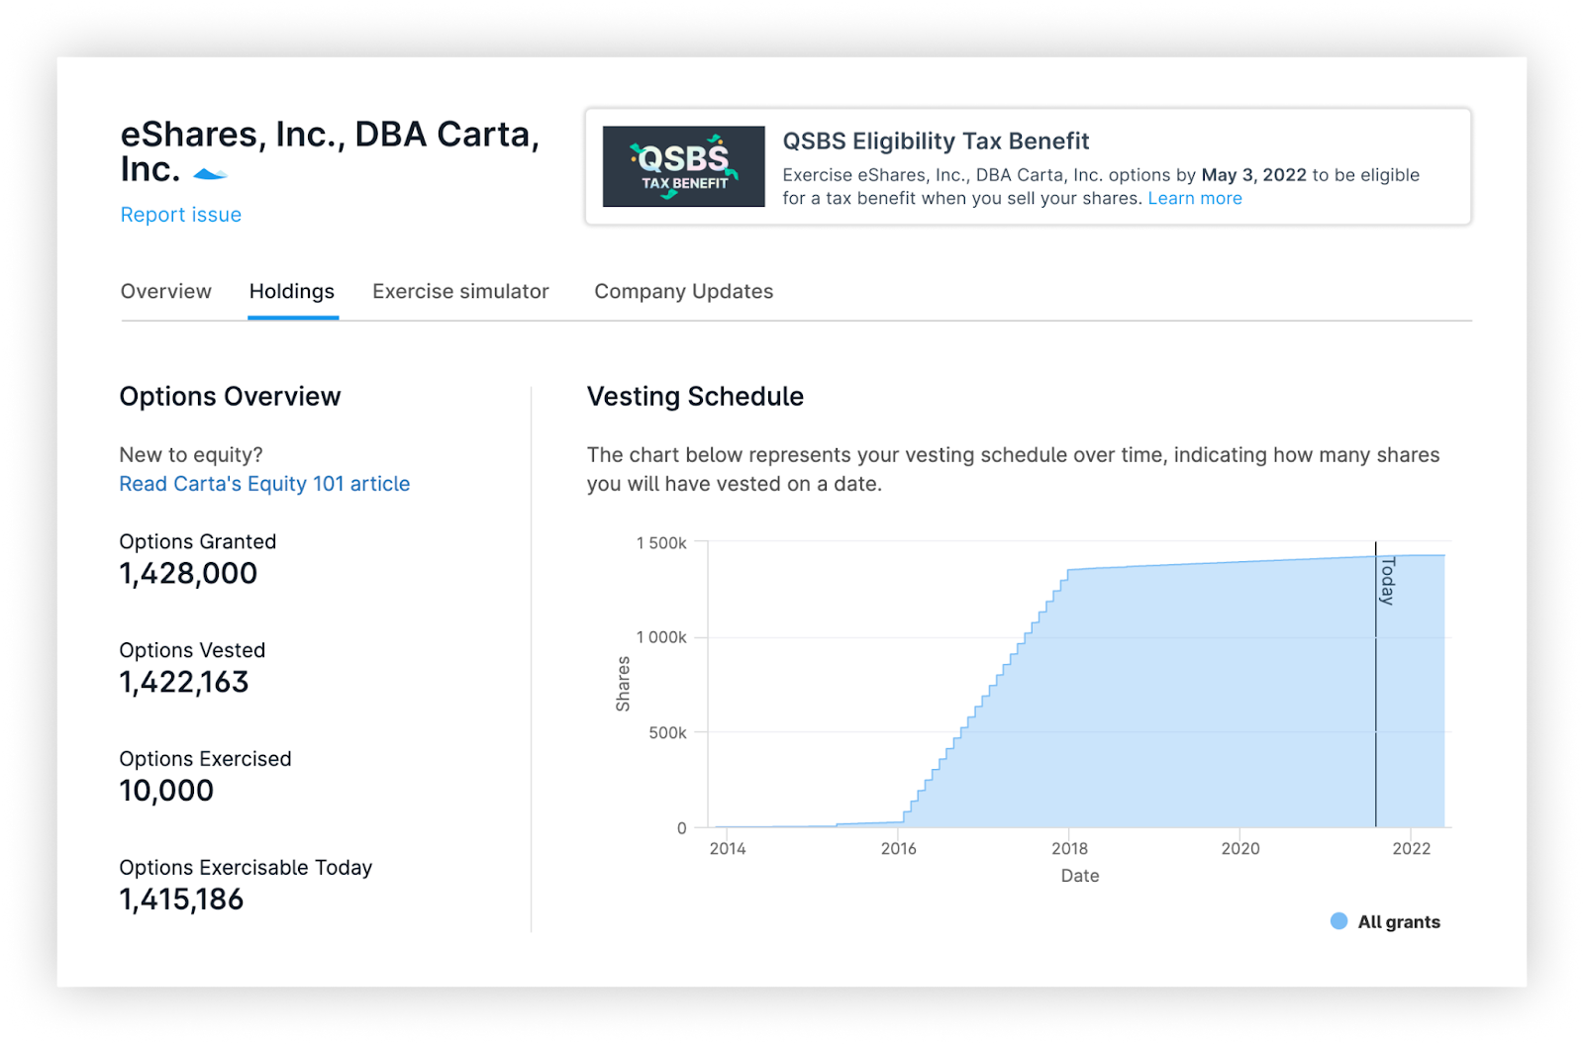Click the 2016 date axis label
Screen dimensions: 1584x1044
point(899,849)
